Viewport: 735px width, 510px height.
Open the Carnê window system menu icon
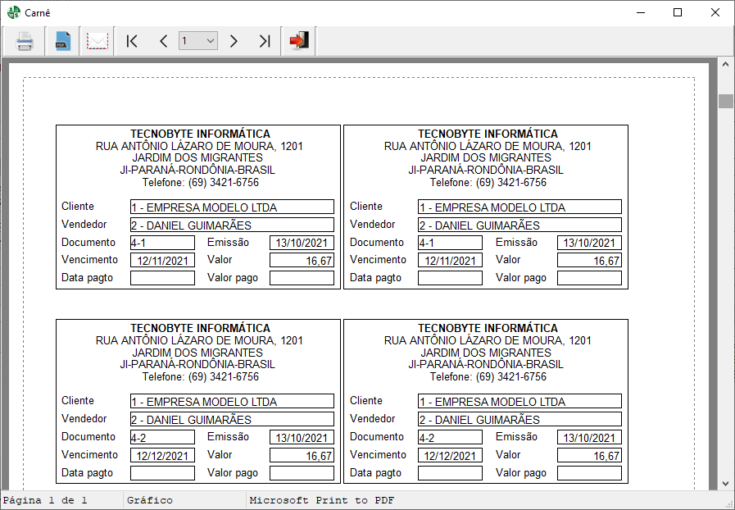(x=13, y=12)
